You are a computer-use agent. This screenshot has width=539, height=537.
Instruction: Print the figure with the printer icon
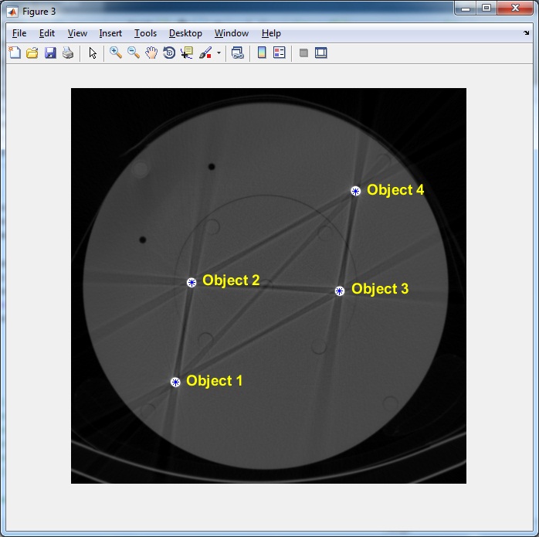[x=68, y=53]
